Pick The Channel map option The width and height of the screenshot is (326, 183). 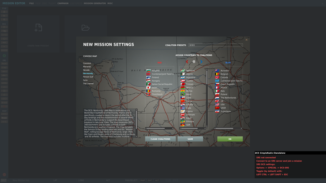(x=88, y=83)
